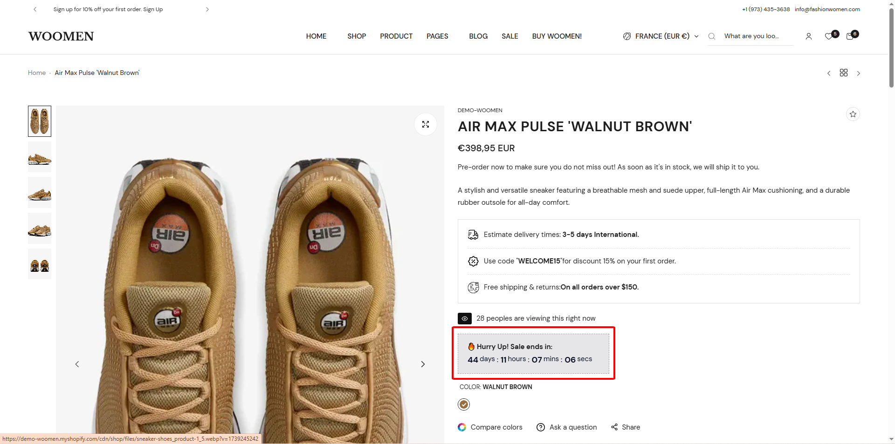Viewport: 895px width, 444px height.
Task: Add product to wishlist with star icon
Action: (x=853, y=114)
